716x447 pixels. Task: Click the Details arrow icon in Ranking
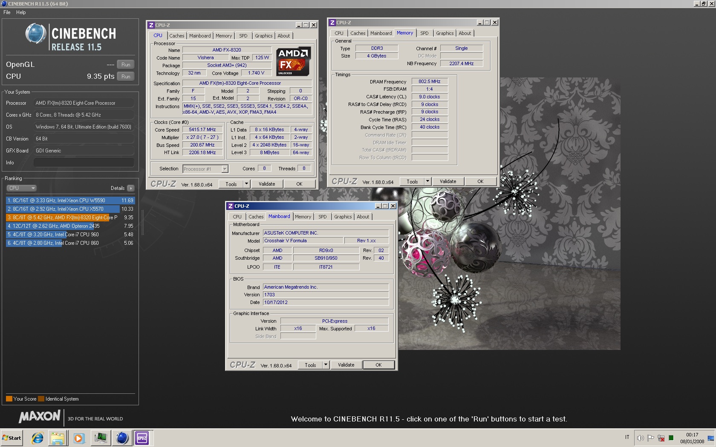[x=131, y=188]
